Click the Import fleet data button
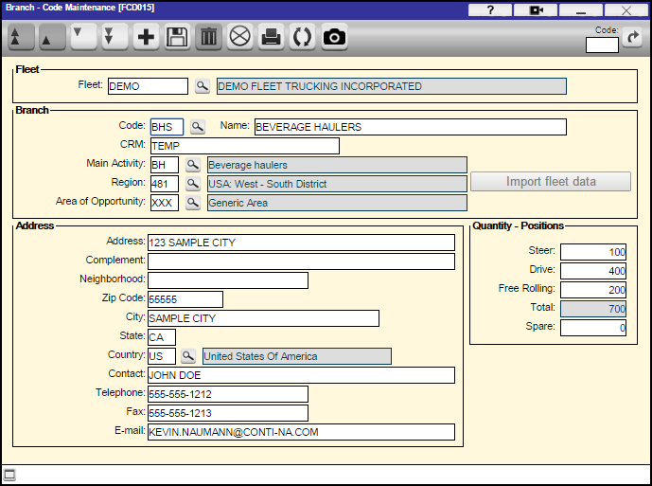The height and width of the screenshot is (486, 652). point(551,182)
